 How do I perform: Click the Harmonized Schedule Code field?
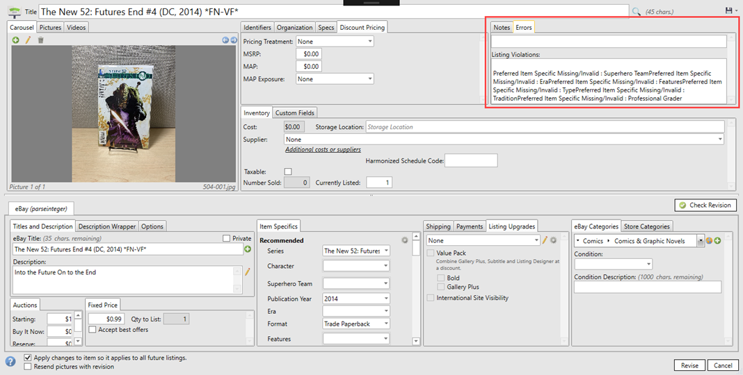pos(471,161)
